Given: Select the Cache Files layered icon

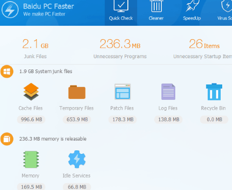Looking at the screenshot, I should [31, 92].
